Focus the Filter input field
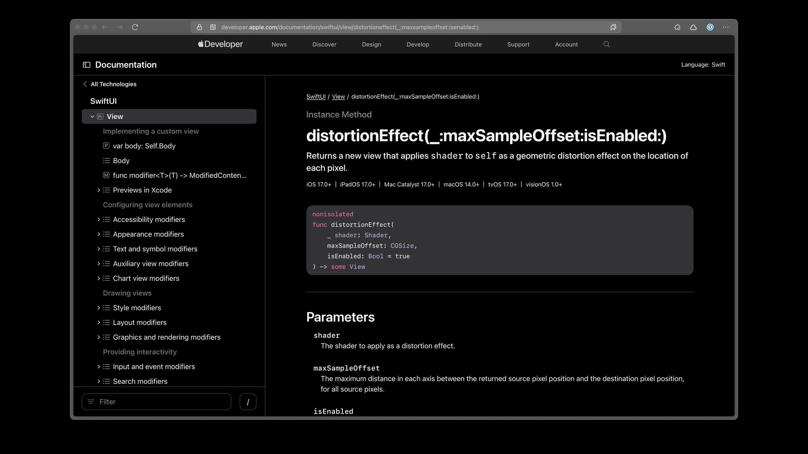This screenshot has height=454, width=808. click(x=157, y=402)
